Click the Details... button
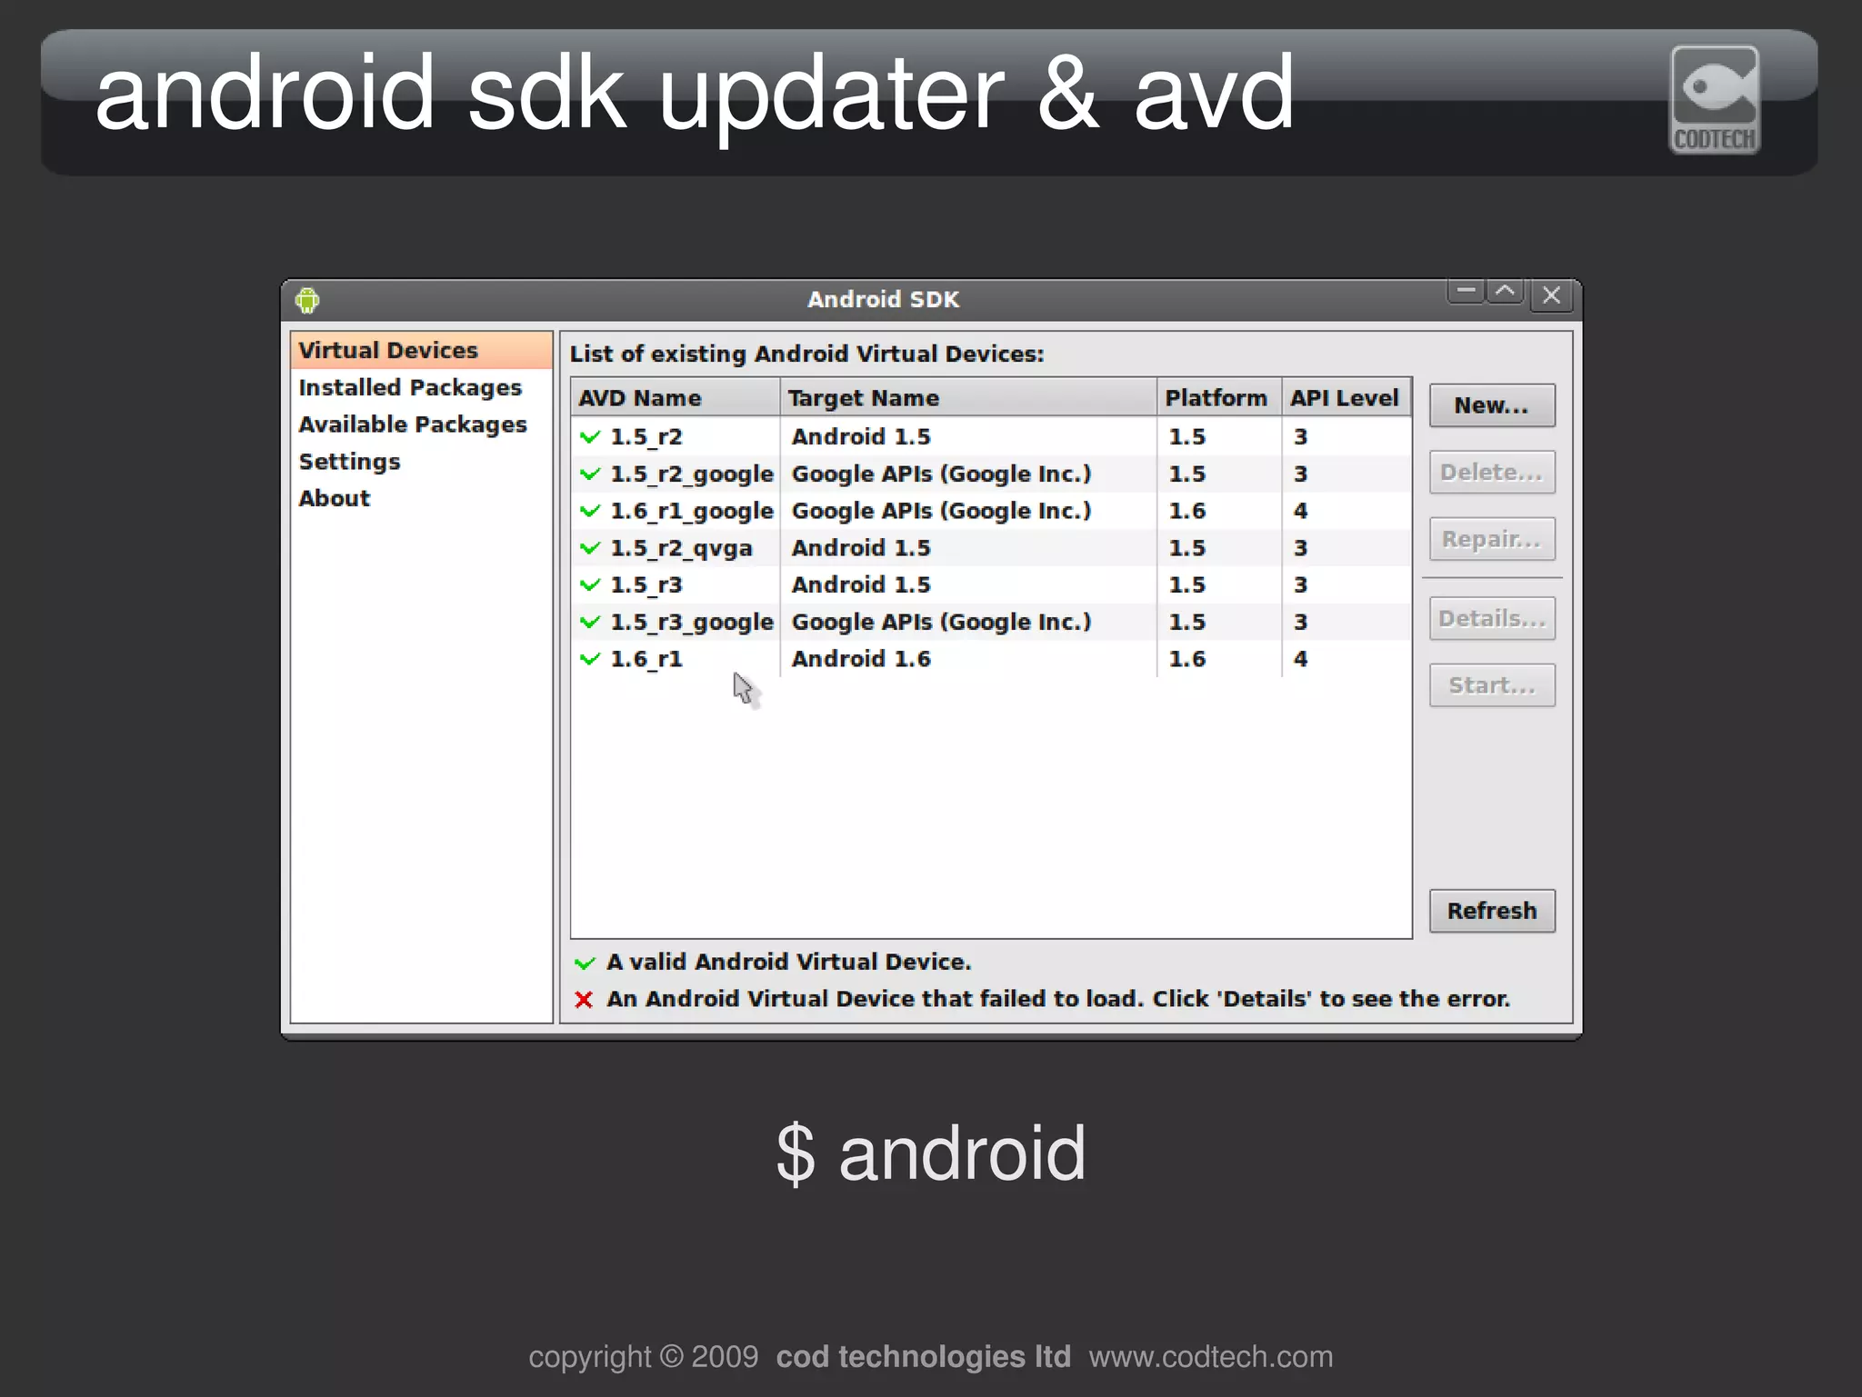The width and height of the screenshot is (1862, 1397). (1492, 619)
